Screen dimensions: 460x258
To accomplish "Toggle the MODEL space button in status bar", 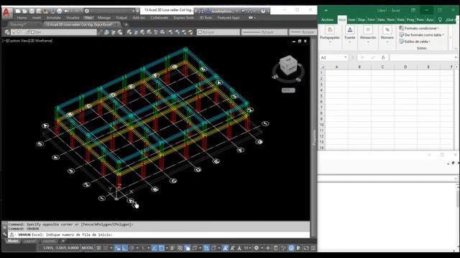I will (x=88, y=248).
